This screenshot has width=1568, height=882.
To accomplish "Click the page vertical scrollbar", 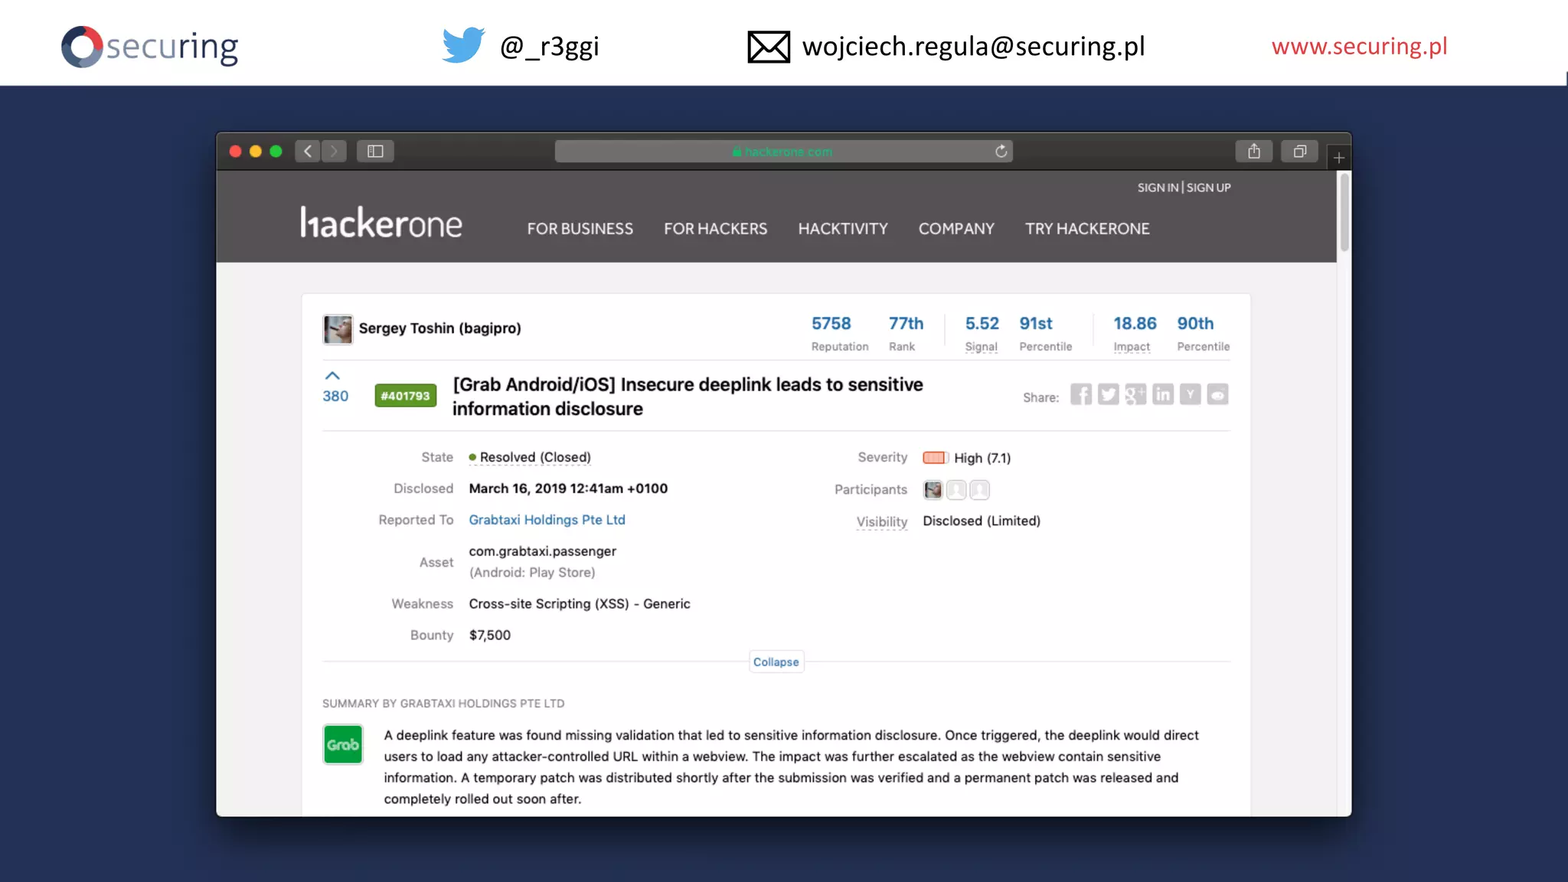I will (1344, 212).
